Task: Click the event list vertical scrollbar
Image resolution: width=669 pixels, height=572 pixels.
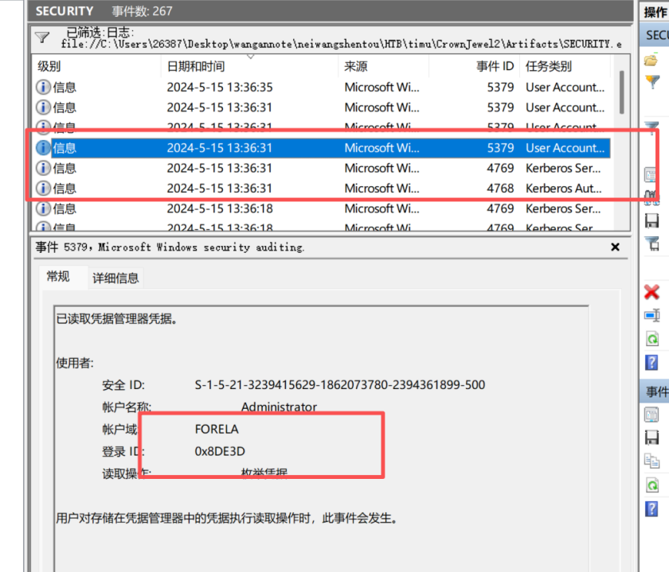Action: (622, 92)
